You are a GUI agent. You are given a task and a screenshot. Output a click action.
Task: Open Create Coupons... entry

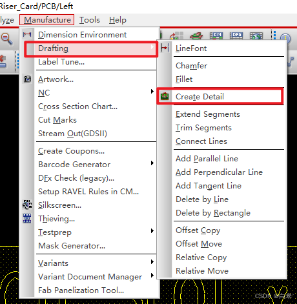(71, 151)
